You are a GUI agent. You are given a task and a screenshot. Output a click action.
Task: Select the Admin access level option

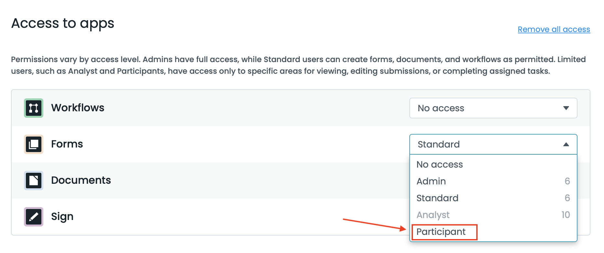tap(431, 181)
